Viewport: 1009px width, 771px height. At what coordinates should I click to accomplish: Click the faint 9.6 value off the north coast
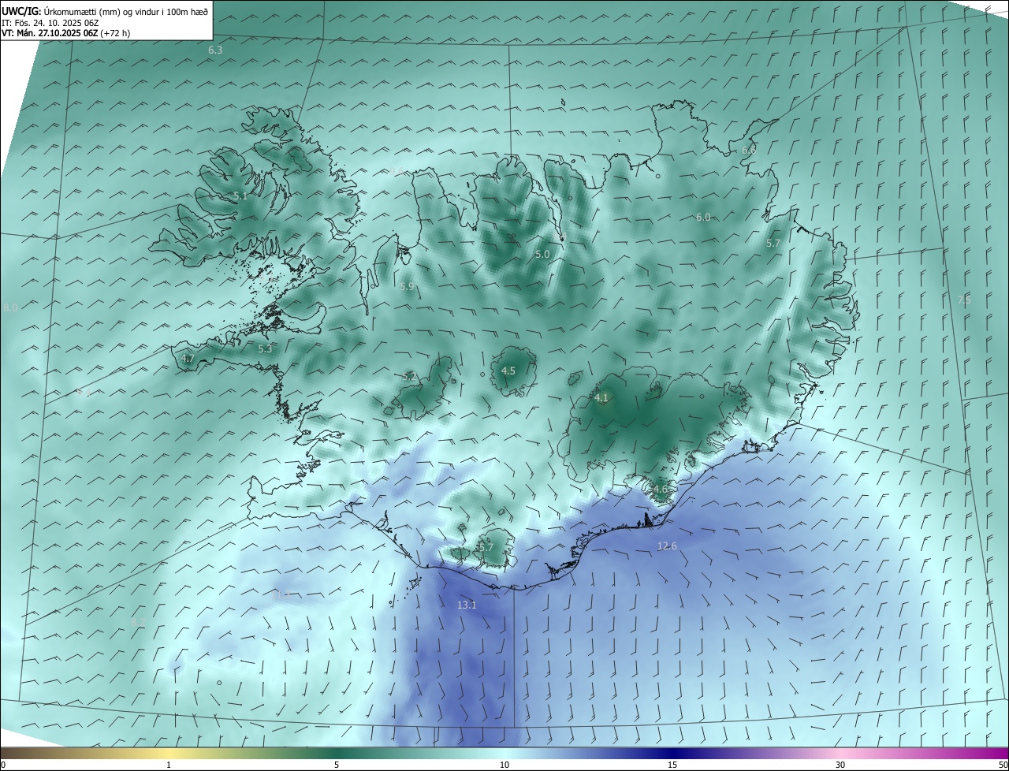(x=397, y=171)
